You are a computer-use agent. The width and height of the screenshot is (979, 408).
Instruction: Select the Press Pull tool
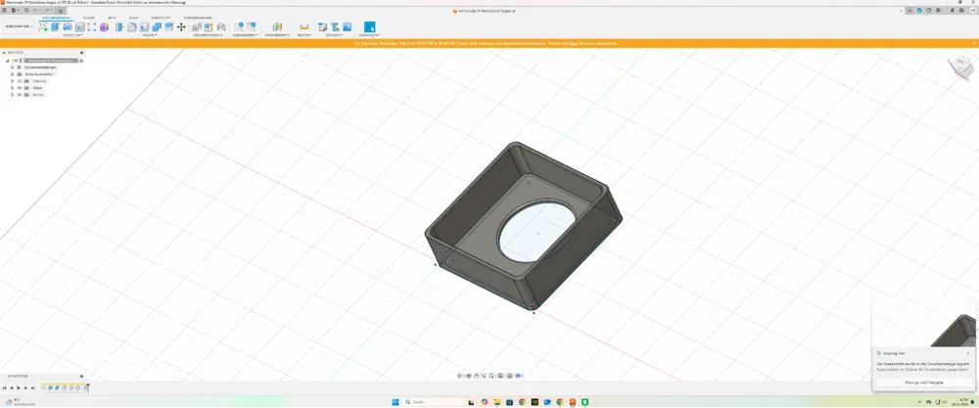[x=119, y=26]
